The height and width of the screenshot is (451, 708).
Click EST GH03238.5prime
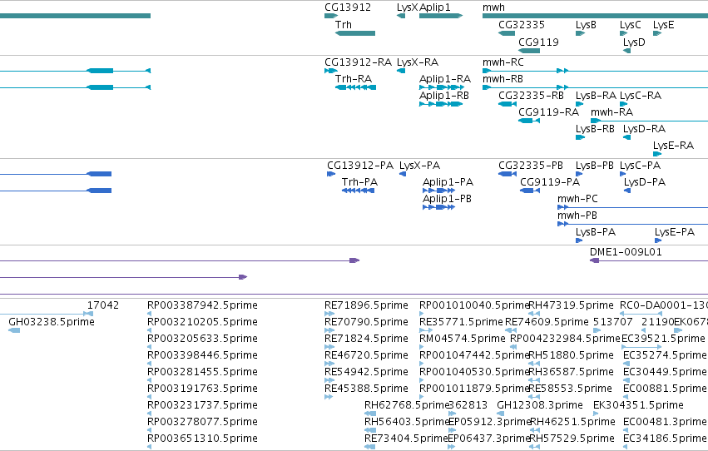pyautogui.click(x=52, y=322)
